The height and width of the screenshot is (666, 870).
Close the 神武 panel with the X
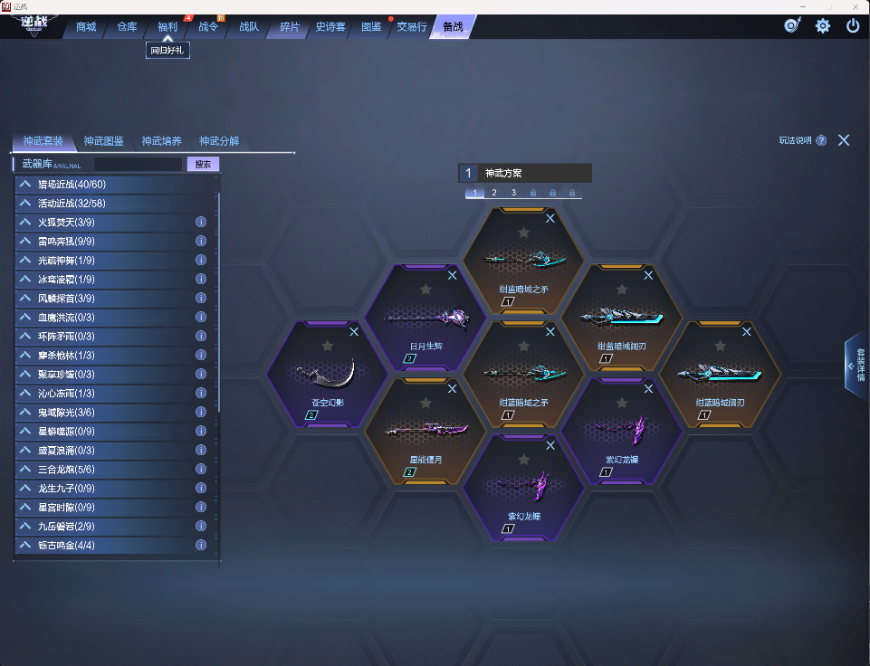click(x=844, y=140)
